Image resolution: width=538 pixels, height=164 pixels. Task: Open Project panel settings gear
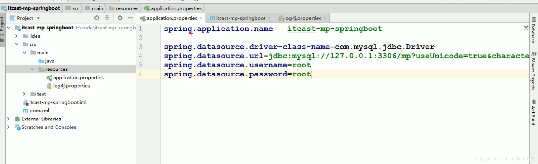point(120,18)
